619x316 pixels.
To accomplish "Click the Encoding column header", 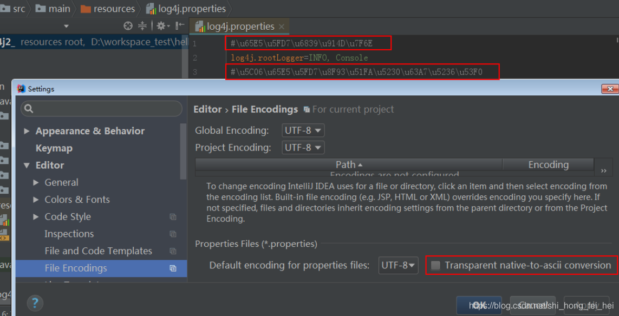I will 549,164.
